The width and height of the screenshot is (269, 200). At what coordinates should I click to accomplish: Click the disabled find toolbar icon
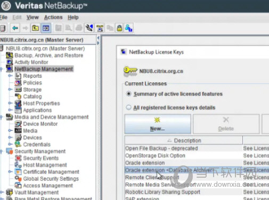[x=69, y=28]
